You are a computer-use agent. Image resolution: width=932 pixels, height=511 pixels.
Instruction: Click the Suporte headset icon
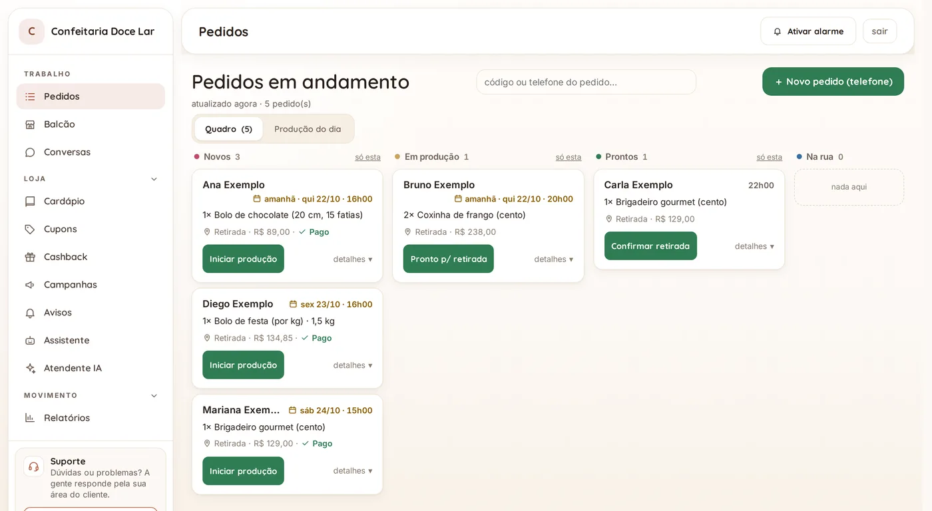click(x=34, y=466)
